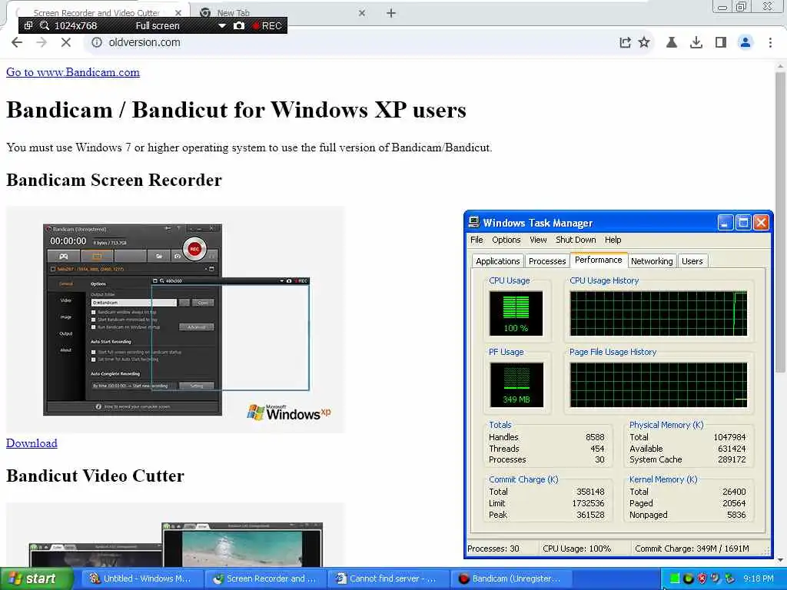787x590 pixels.
Task: Select the Task Manager Performance tab
Action: 598,260
